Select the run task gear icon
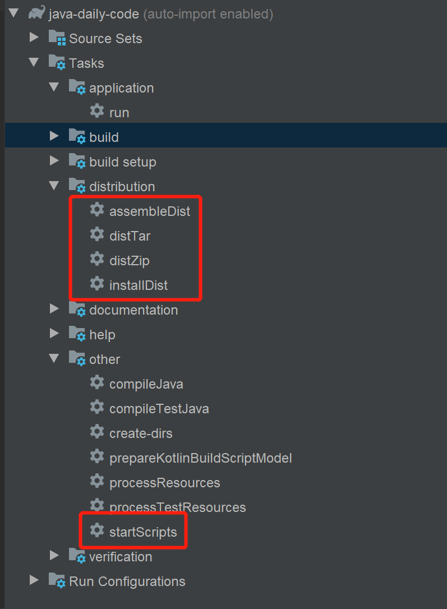Screen dimensions: 447x609 pyautogui.click(x=96, y=111)
